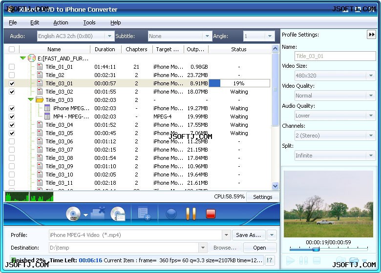Click the profile icon beside MP4 - MPEG-...

pos(47,117)
